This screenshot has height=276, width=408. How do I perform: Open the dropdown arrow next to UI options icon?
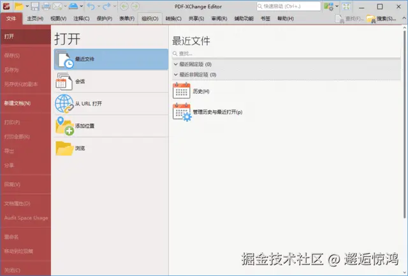(337, 6)
